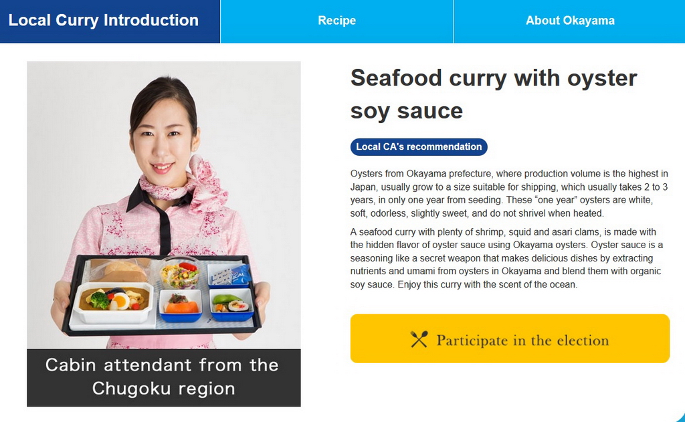Click the crossed fork and spoon icon
This screenshot has height=422, width=685.
tap(419, 340)
